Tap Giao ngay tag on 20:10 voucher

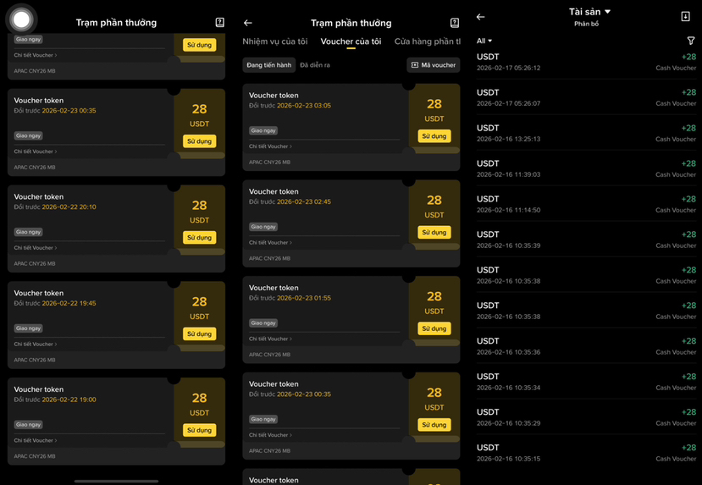coord(28,232)
